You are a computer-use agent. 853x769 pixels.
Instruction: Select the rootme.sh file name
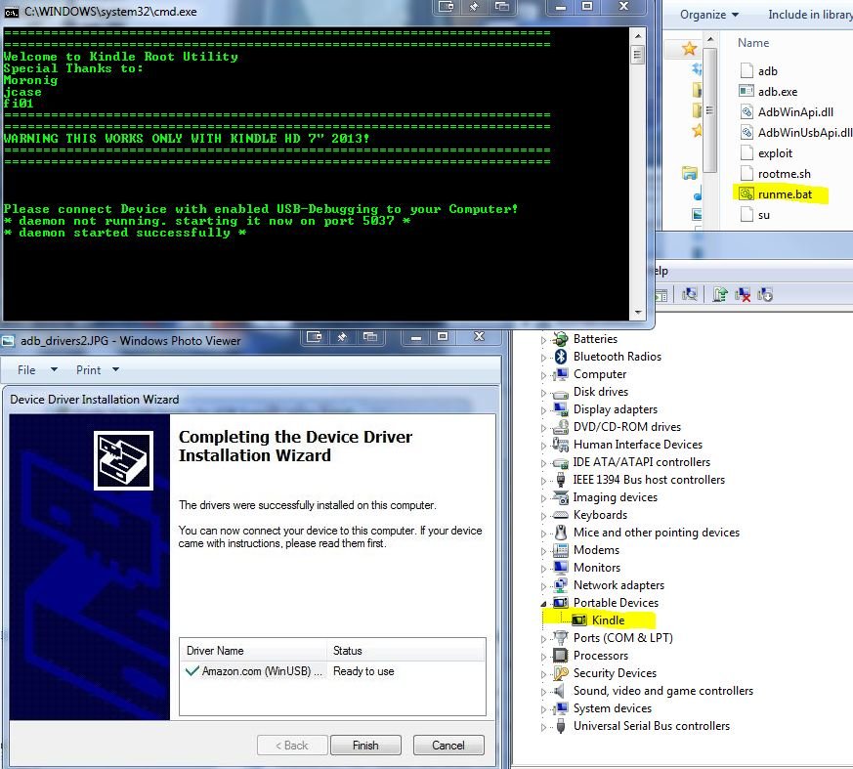click(x=785, y=174)
